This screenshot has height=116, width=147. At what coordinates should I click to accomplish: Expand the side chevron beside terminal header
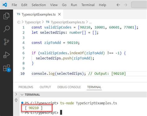[x=16, y=94]
